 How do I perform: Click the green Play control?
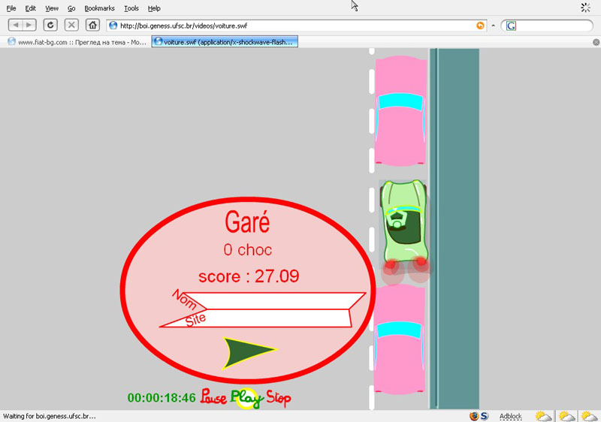246,398
